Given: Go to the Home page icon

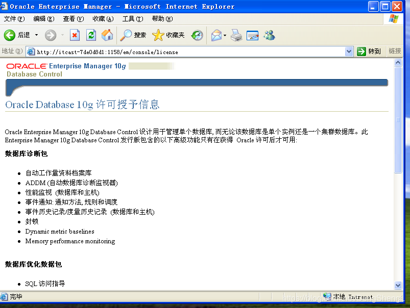Looking at the screenshot, I should click(107, 35).
